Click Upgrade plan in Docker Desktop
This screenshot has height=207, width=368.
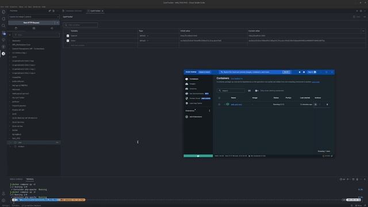[205, 72]
